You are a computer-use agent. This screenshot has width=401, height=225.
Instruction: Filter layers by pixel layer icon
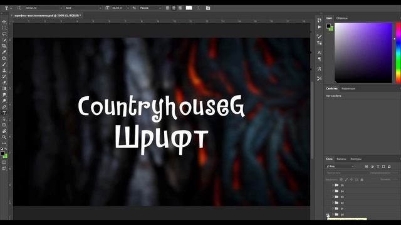367,167
